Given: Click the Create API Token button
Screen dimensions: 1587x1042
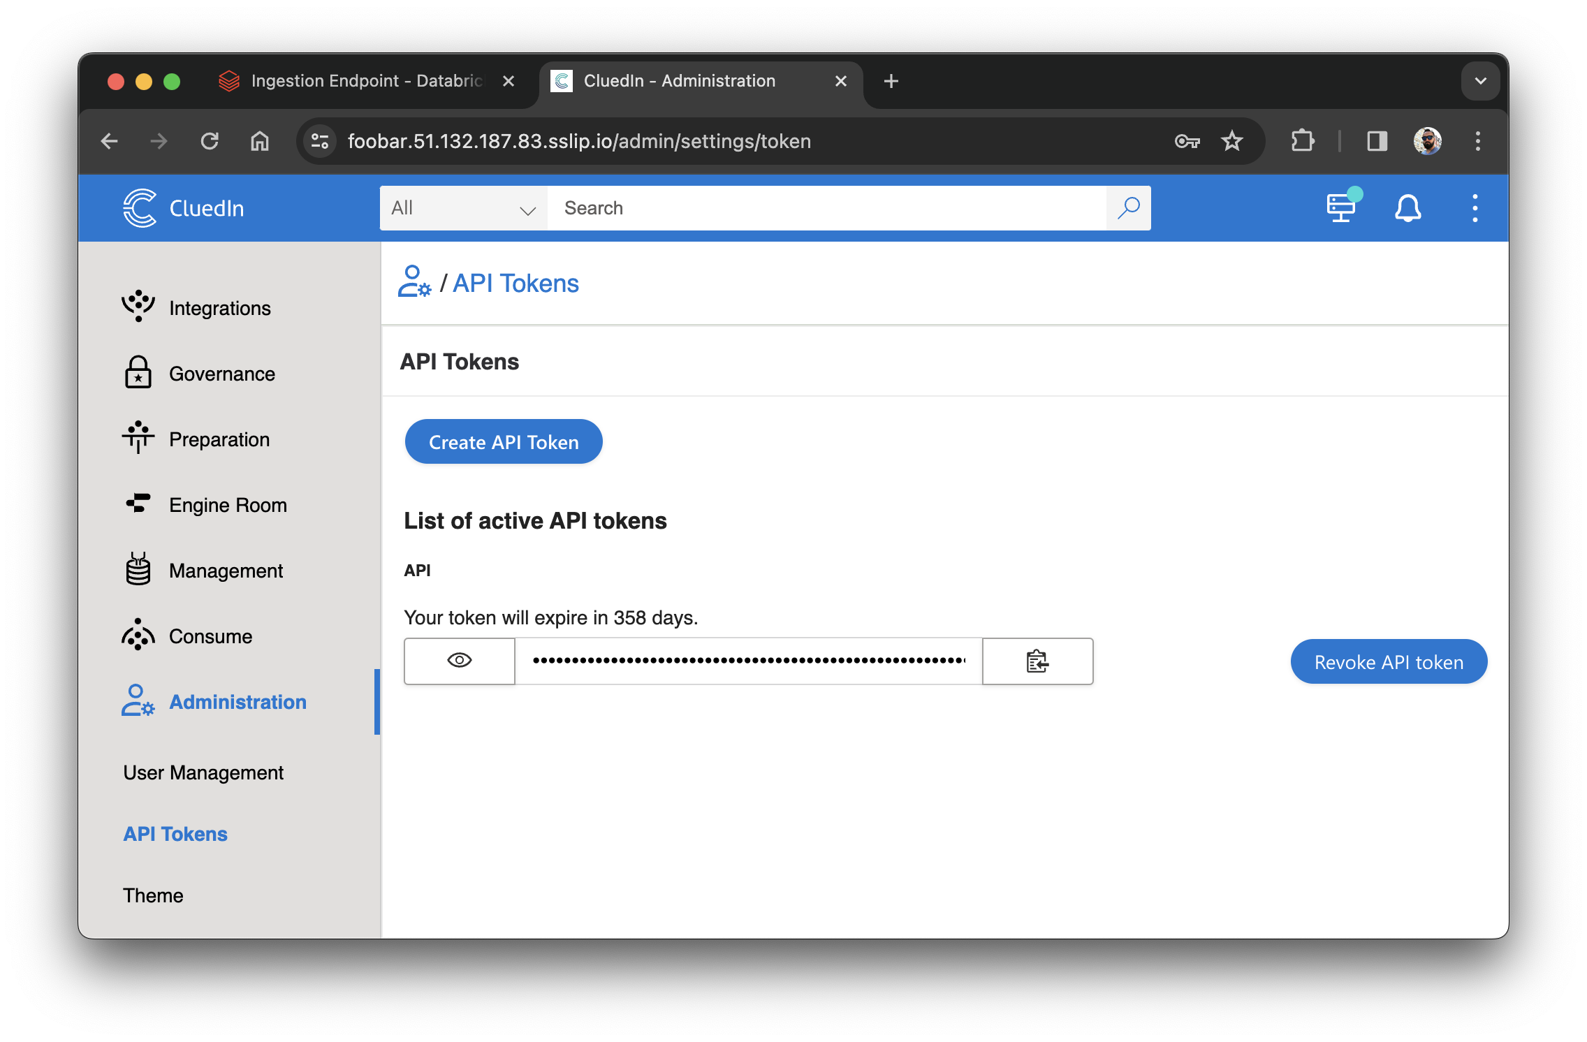Looking at the screenshot, I should click(504, 442).
